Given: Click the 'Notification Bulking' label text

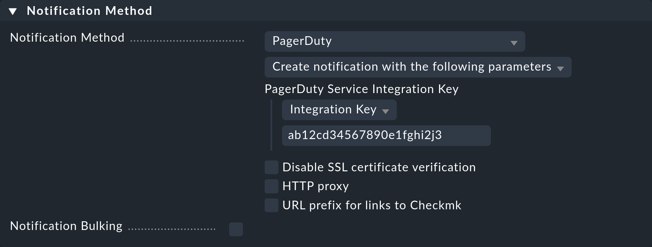Looking at the screenshot, I should [66, 226].
